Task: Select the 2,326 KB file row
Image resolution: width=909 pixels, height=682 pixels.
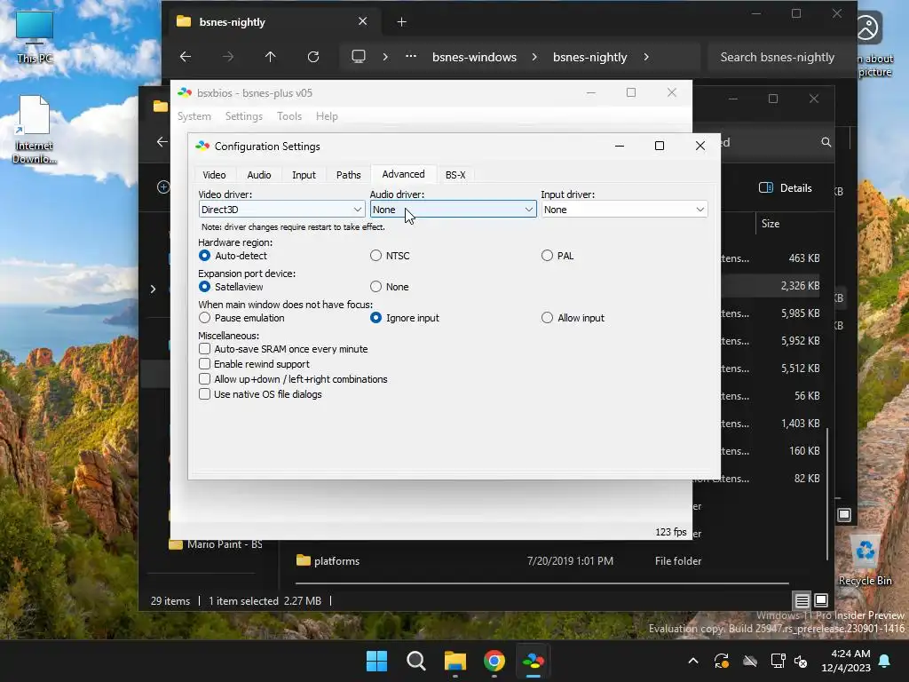Action: click(771, 285)
